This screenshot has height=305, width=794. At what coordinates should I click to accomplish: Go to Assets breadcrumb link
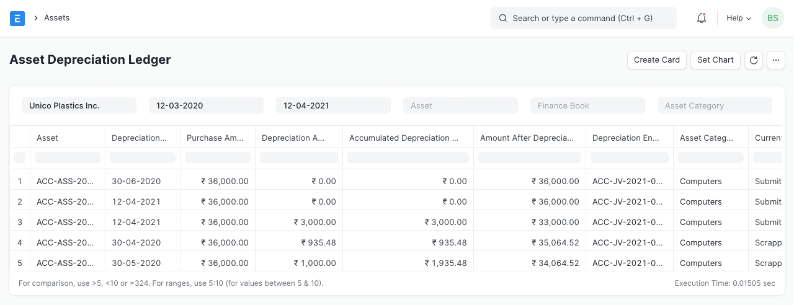pos(56,18)
